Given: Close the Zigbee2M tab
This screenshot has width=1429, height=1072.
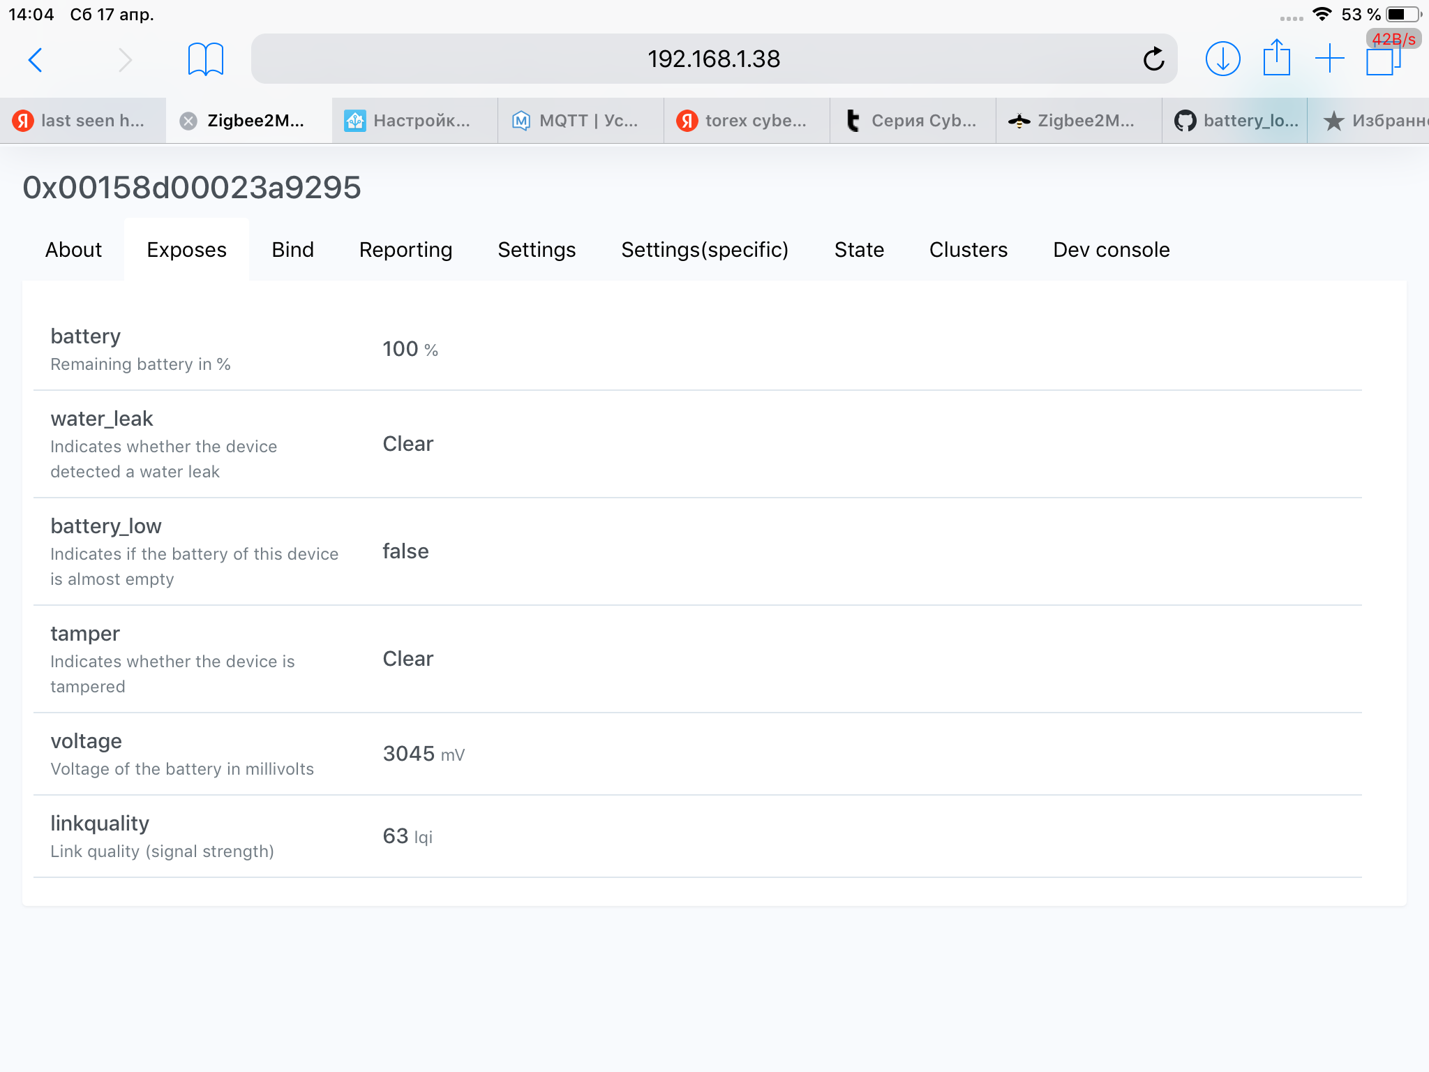Looking at the screenshot, I should (187, 120).
